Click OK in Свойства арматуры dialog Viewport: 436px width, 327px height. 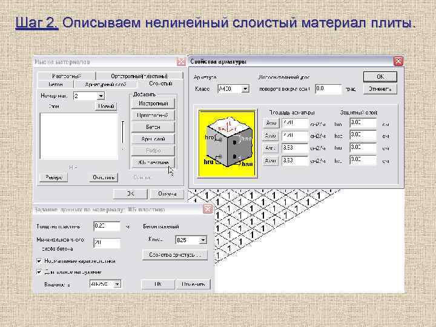[380, 77]
